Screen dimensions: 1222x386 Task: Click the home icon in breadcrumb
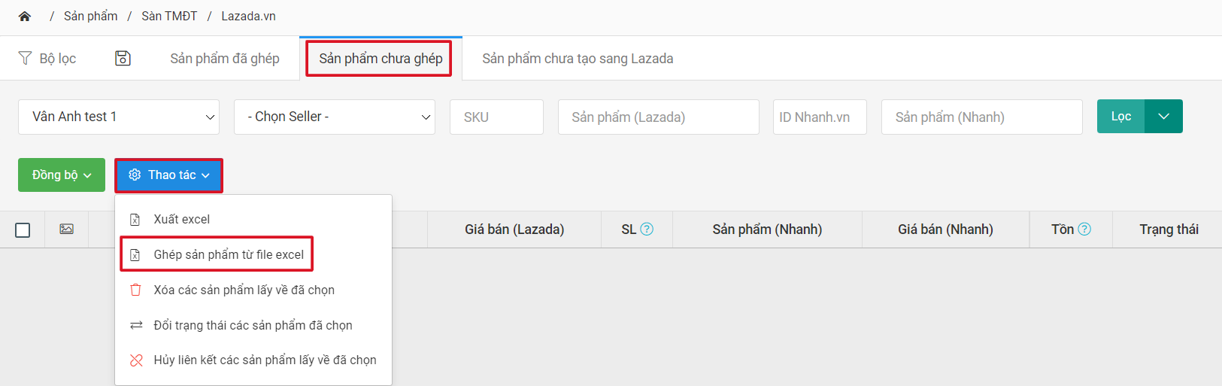tap(25, 17)
